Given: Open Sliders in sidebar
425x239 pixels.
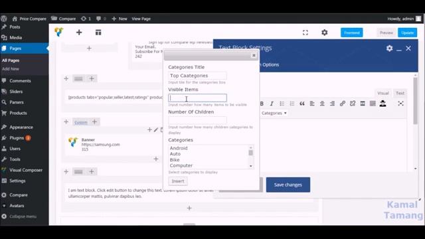Looking at the screenshot, I should 16,92.
